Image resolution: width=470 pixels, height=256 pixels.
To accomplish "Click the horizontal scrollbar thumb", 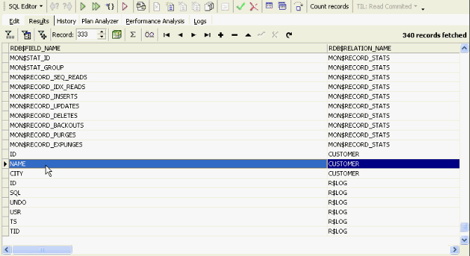I will point(42,250).
